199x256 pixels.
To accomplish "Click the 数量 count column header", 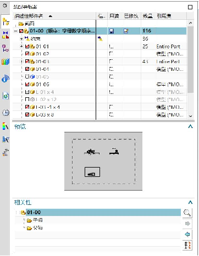I will click(x=148, y=16).
